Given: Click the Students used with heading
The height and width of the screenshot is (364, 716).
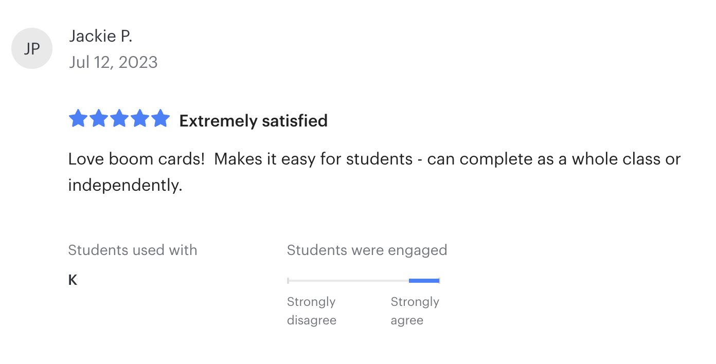Looking at the screenshot, I should pos(132,250).
